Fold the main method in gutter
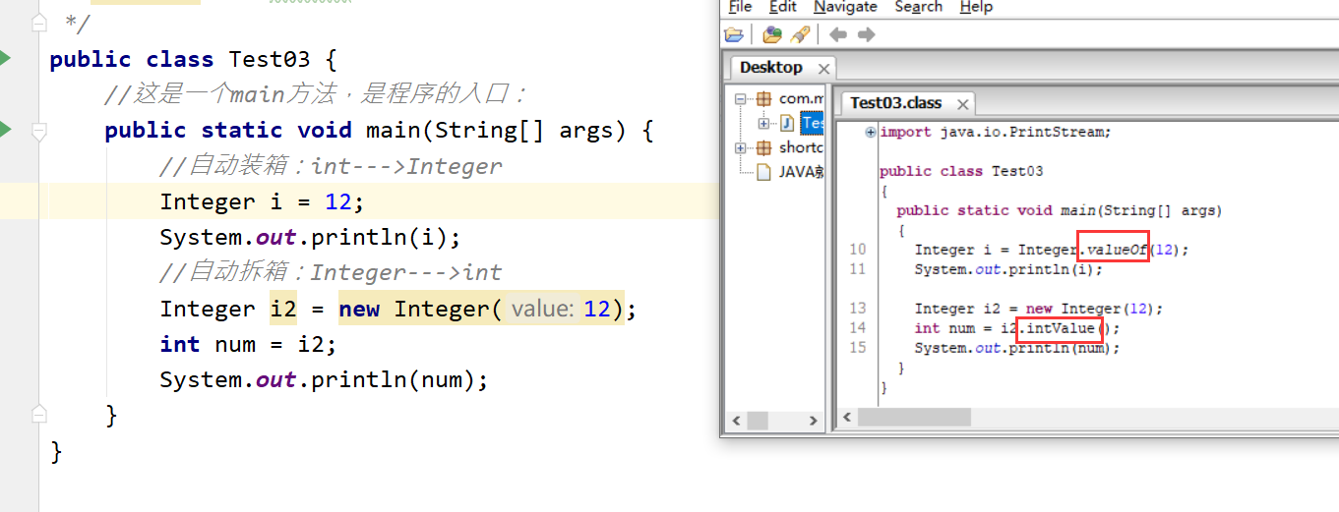Viewport: 1339px width, 512px height. (38, 130)
